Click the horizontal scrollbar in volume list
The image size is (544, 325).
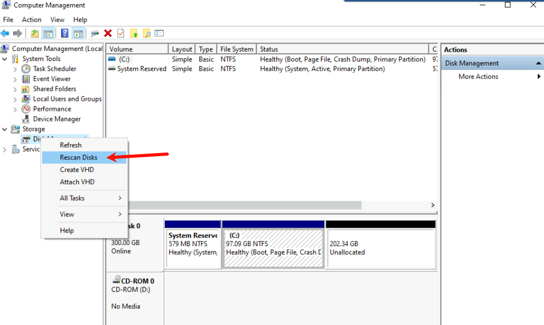(x=237, y=205)
